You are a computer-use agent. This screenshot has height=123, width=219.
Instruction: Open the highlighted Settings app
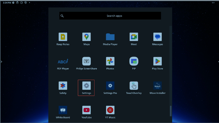(86, 86)
